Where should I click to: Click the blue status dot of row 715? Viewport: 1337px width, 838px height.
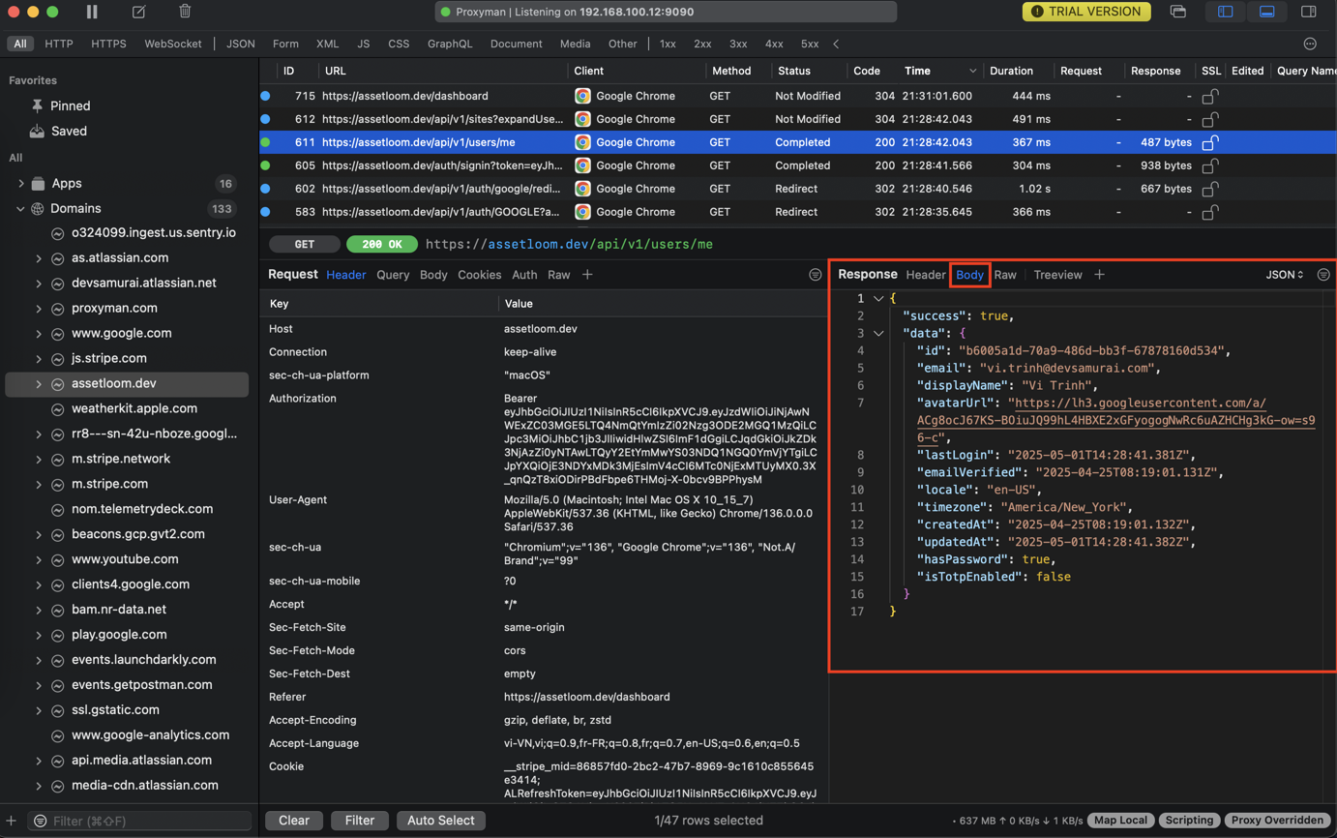(266, 96)
